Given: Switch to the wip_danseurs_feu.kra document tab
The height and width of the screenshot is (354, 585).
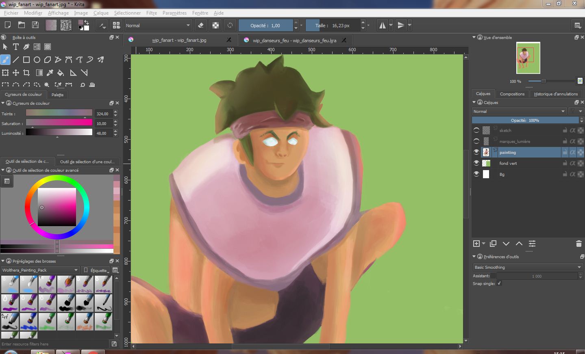Looking at the screenshot, I should pyautogui.click(x=294, y=40).
